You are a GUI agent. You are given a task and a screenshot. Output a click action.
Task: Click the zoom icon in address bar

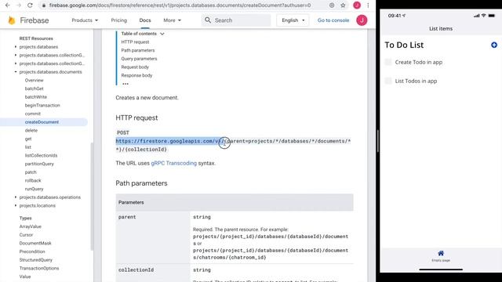[x=332, y=5]
